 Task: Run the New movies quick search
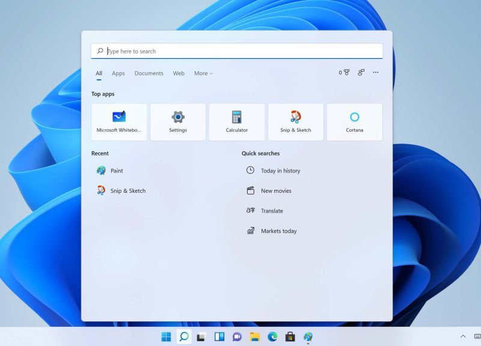[269, 190]
